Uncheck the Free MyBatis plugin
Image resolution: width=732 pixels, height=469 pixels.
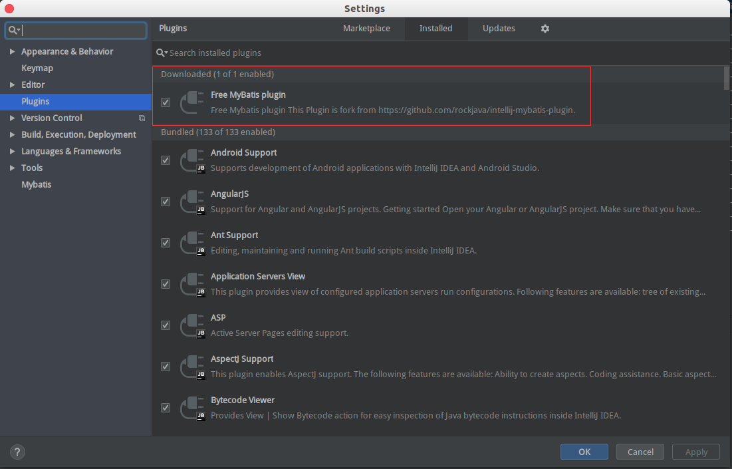pyautogui.click(x=165, y=102)
